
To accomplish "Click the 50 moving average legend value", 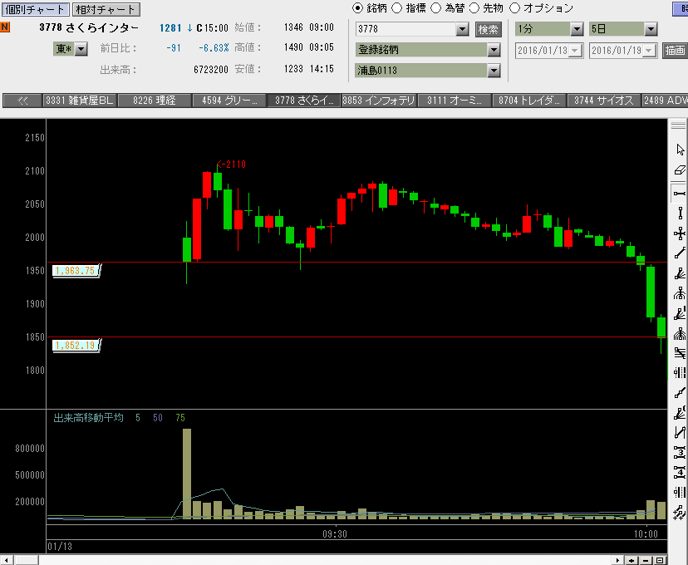I will pos(158,418).
